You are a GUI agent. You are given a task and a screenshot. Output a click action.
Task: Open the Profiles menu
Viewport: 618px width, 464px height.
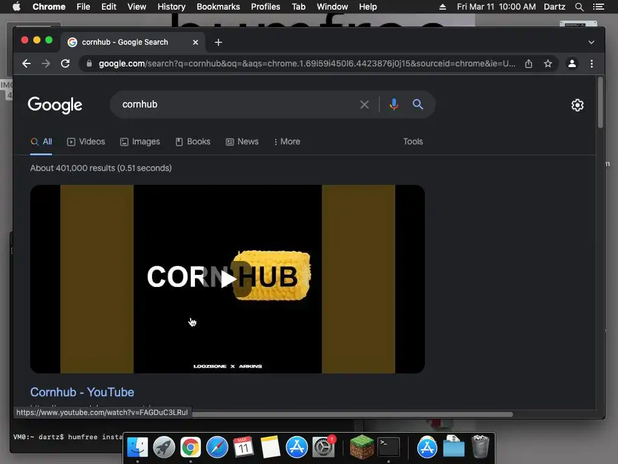click(266, 7)
